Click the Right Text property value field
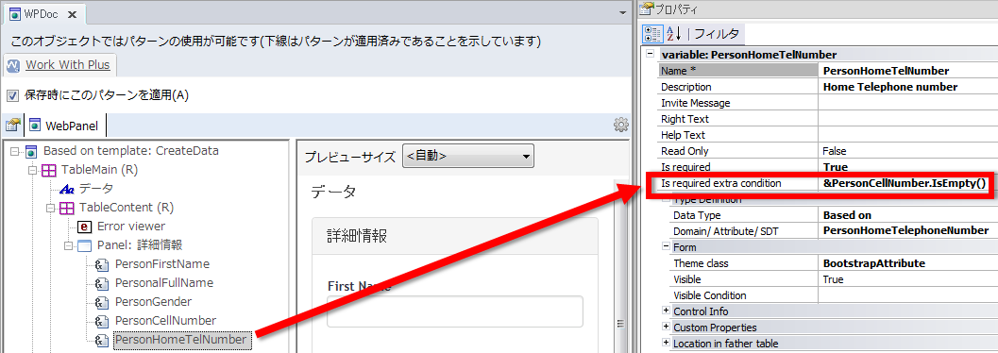Image resolution: width=998 pixels, height=353 pixels. [908, 119]
